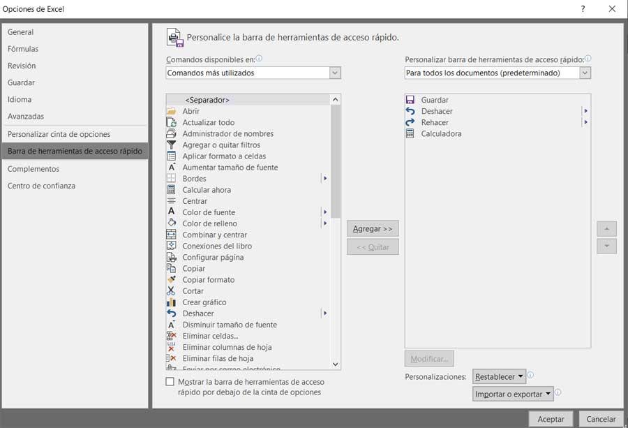Select the Configurar página icon
Image resolution: width=628 pixels, height=428 pixels.
click(172, 257)
